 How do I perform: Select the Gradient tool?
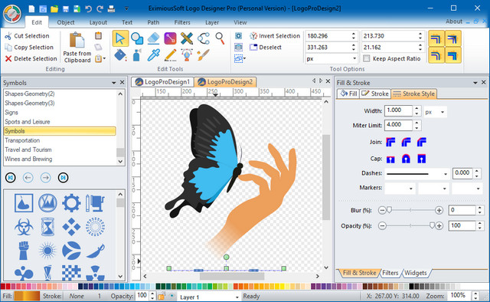tap(170, 38)
